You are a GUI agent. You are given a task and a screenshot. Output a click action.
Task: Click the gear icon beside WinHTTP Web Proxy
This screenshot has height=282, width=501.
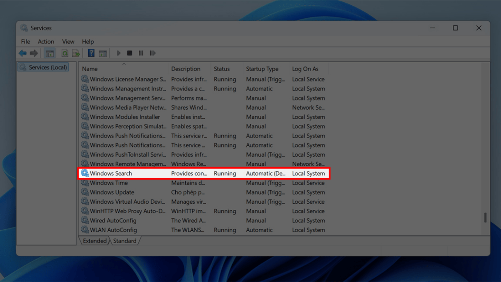(85, 211)
